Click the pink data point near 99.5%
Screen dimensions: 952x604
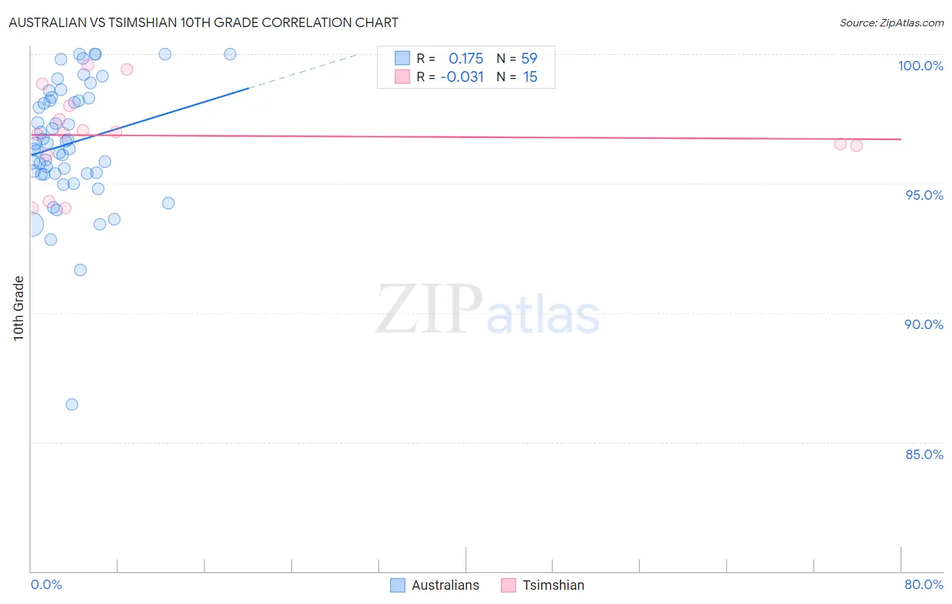(x=127, y=69)
